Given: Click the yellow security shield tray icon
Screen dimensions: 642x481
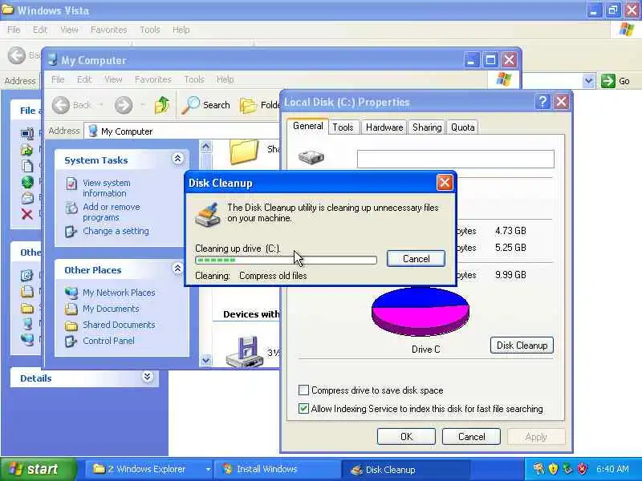Looking at the screenshot, I should tap(553, 468).
